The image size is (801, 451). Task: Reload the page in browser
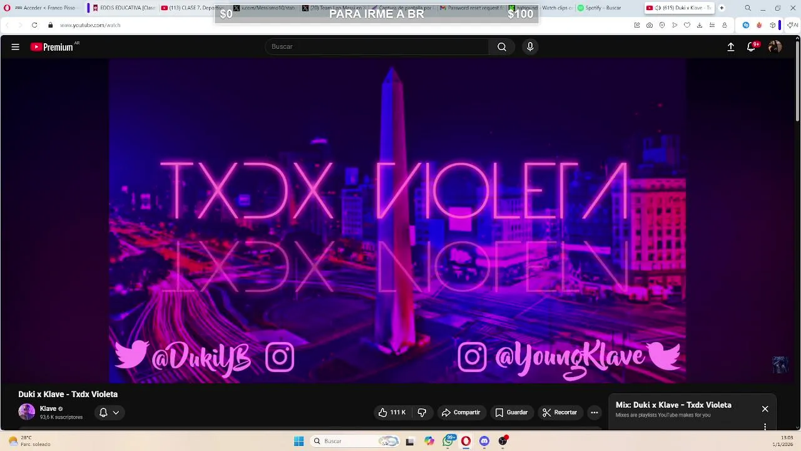point(34,25)
